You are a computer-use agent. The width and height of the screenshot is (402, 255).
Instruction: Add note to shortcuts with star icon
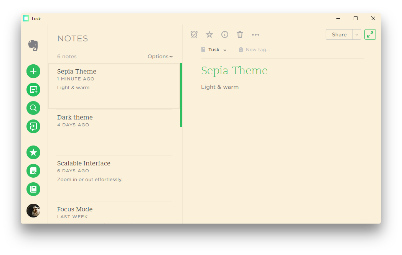pyautogui.click(x=209, y=34)
